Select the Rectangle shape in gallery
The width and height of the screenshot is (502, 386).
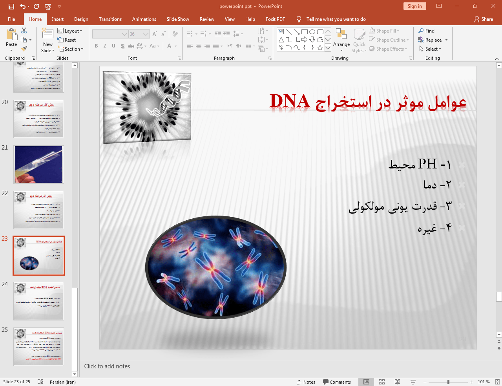point(305,32)
